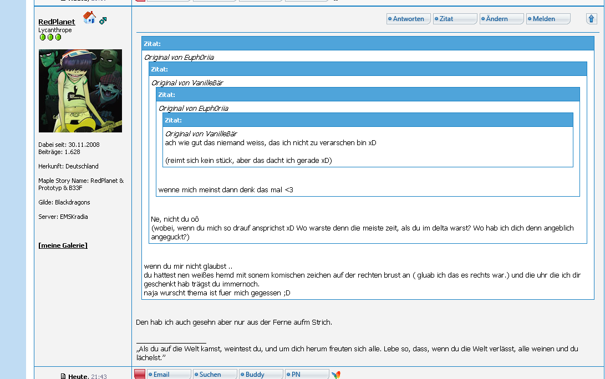Jump to top with the up arrow
Viewport: 605px width, 379px height.
591,19
